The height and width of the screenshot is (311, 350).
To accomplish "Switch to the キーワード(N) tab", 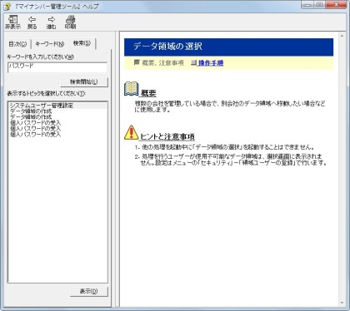I will [x=50, y=44].
